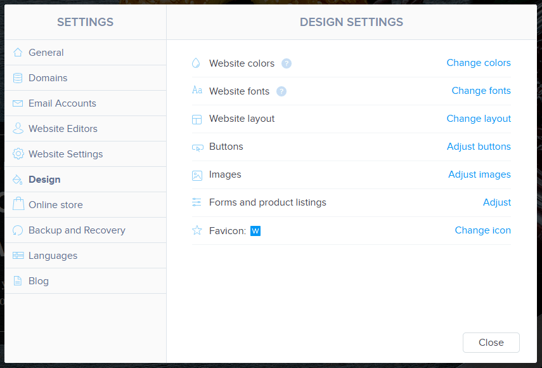
Task: Click the Images picture icon
Action: (197, 174)
